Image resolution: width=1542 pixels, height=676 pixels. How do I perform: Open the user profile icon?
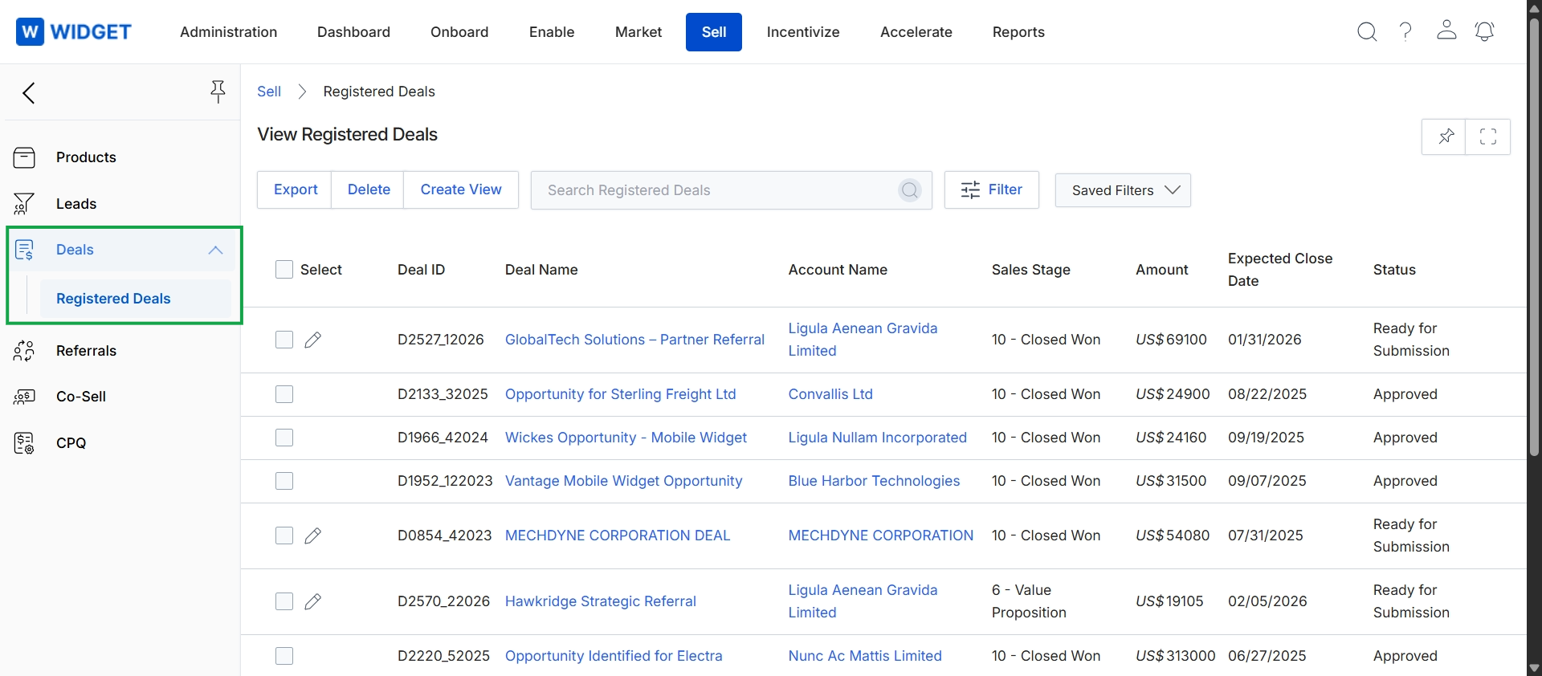(1446, 31)
